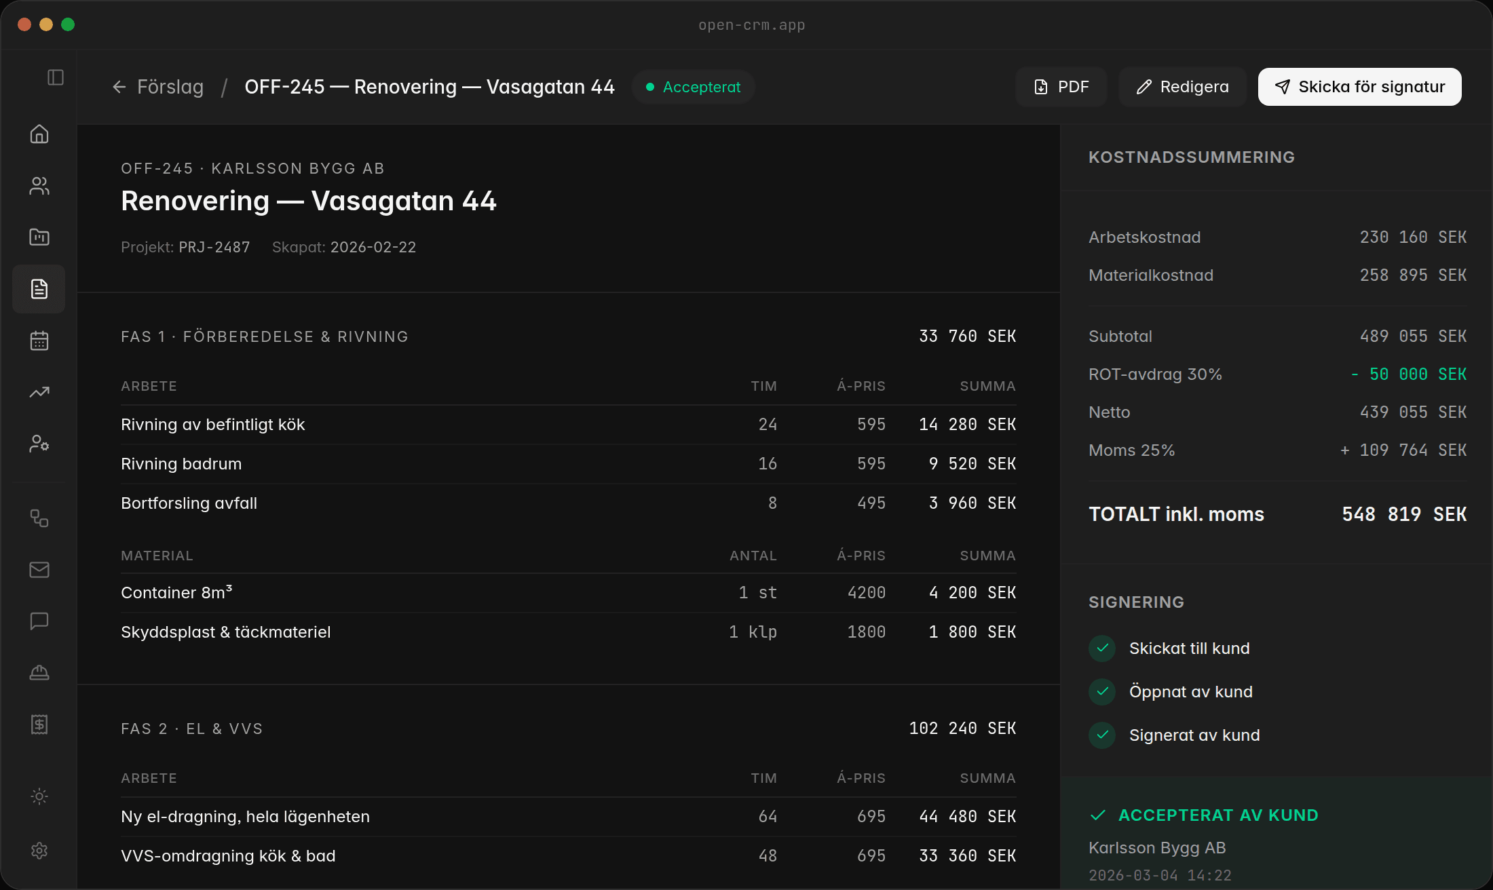1493x890 pixels.
Task: Click the page title 'Renovering — Vasagatan 44'
Action: point(309,201)
